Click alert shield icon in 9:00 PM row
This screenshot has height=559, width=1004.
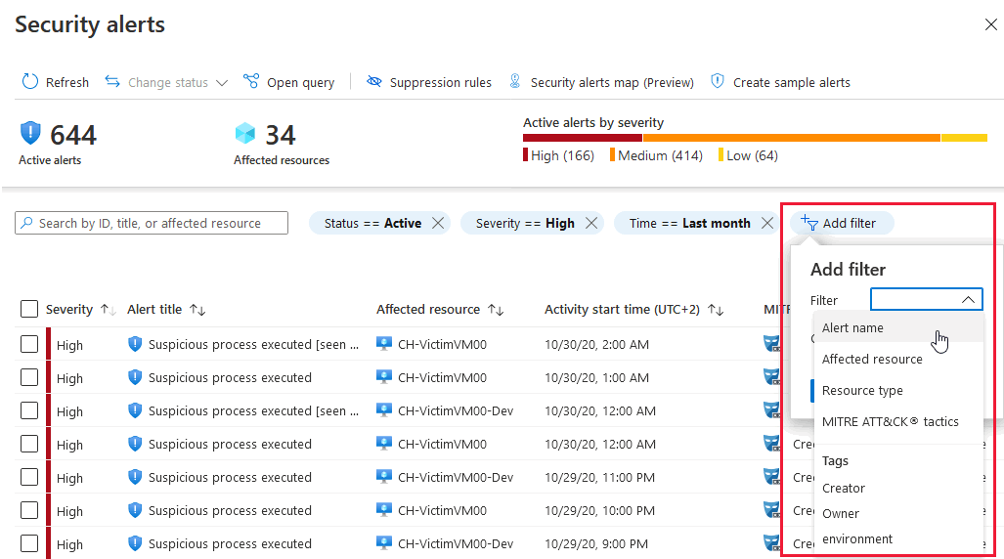coord(135,543)
